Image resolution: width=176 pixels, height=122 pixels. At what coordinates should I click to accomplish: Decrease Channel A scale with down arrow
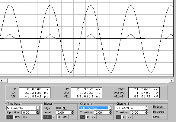click(x=110, y=109)
